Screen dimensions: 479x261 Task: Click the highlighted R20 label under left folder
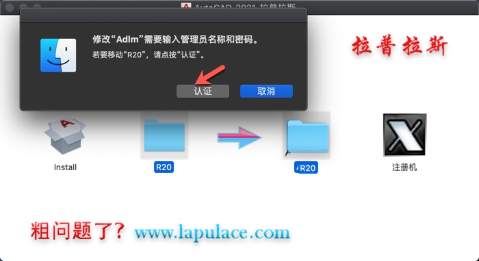(x=164, y=167)
